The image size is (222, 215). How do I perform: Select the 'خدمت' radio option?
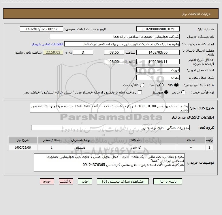[161, 85]
